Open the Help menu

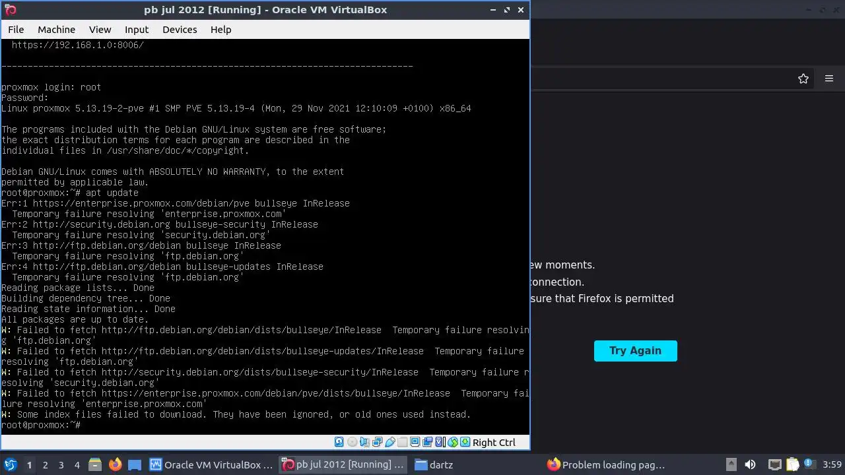pyautogui.click(x=220, y=30)
